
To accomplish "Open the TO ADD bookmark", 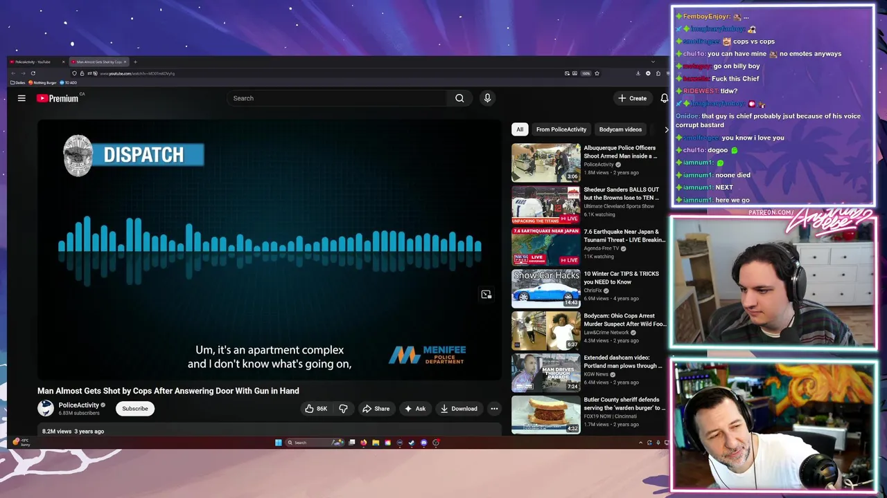I will (x=69, y=82).
